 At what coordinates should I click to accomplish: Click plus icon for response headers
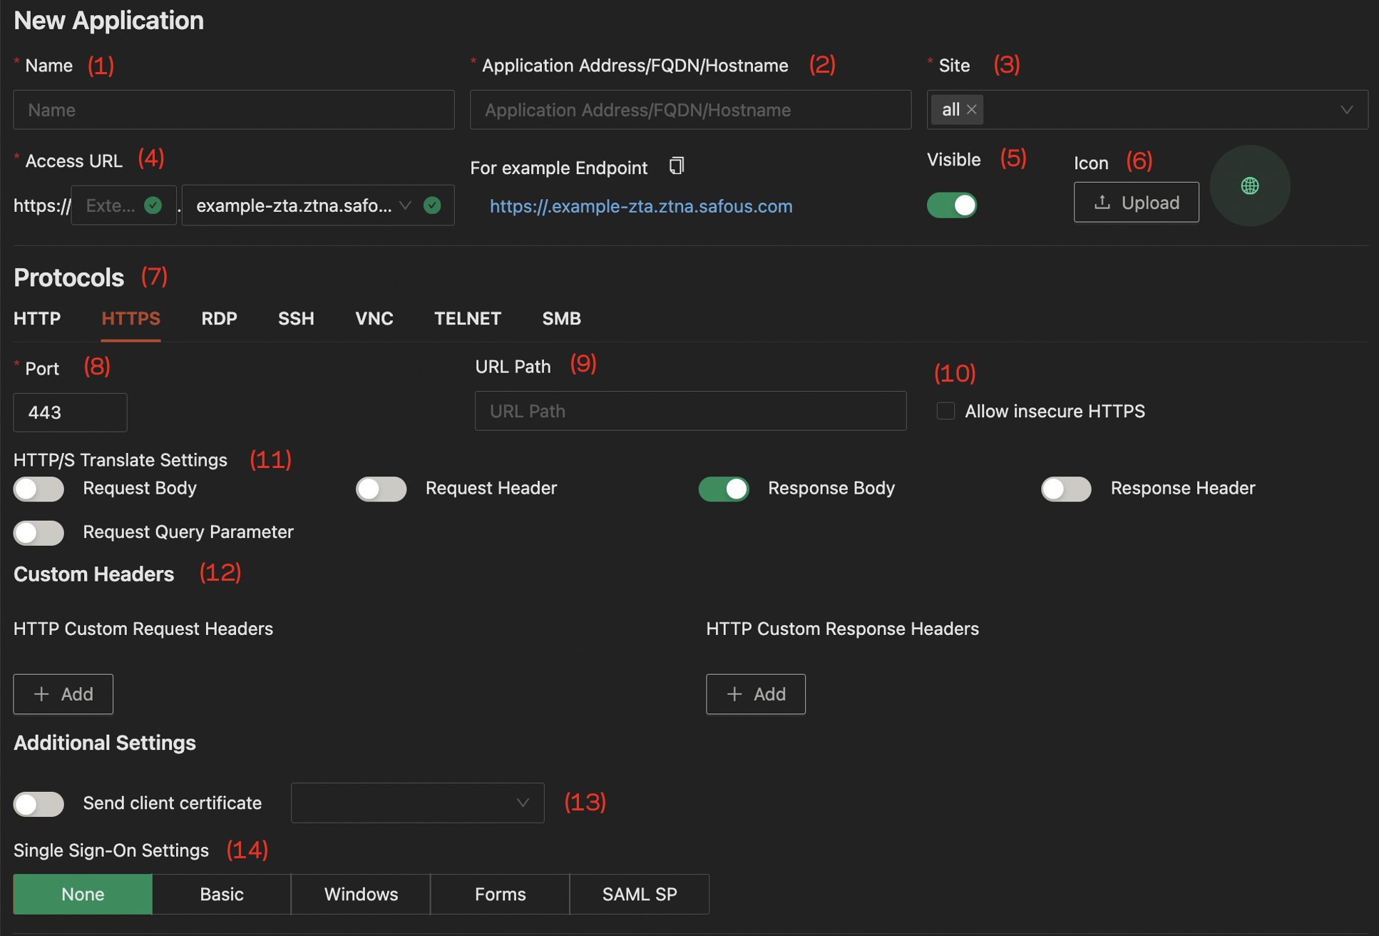[734, 694]
